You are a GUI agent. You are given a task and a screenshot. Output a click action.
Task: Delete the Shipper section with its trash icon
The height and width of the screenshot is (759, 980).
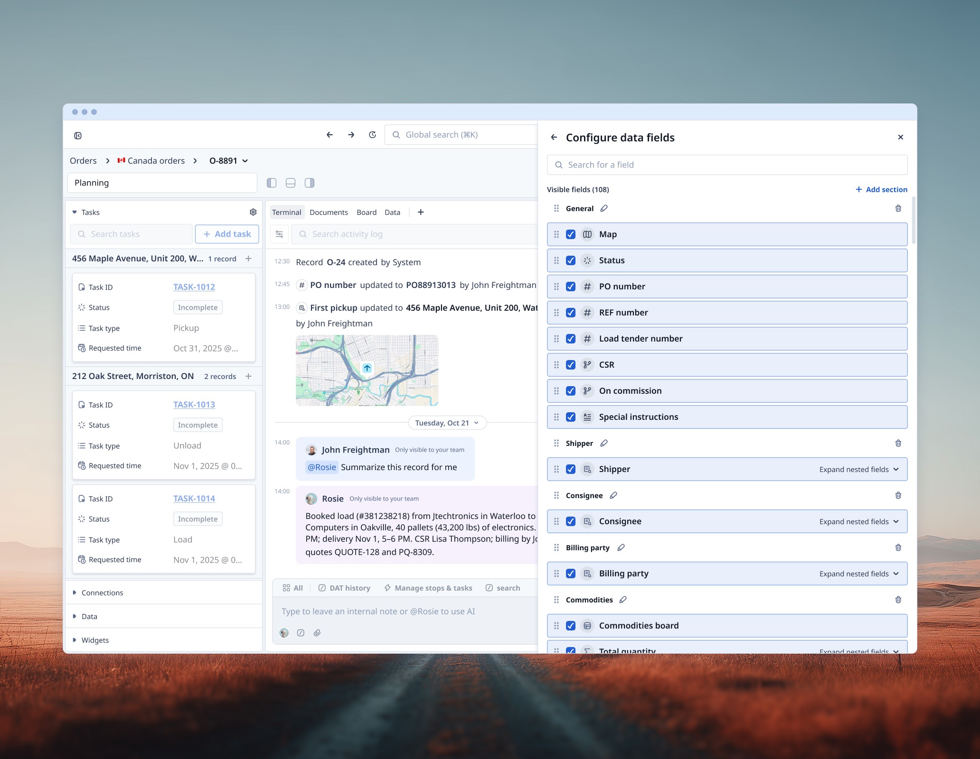pyautogui.click(x=898, y=443)
